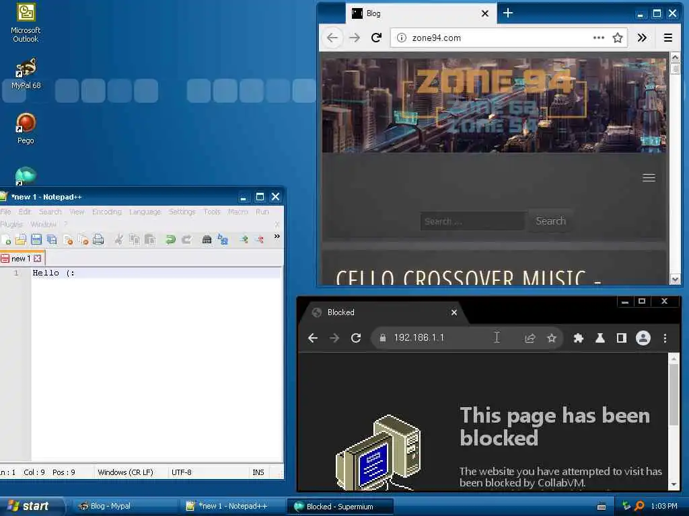Click the Save All icon in Notepad++
This screenshot has width=689, height=516.
[x=52, y=239]
